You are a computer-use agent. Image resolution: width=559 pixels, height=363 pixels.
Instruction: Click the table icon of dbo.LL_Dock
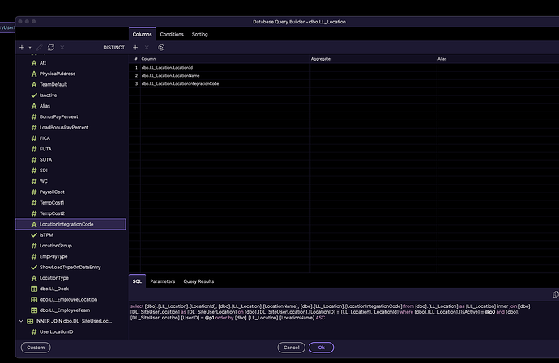[34, 289]
